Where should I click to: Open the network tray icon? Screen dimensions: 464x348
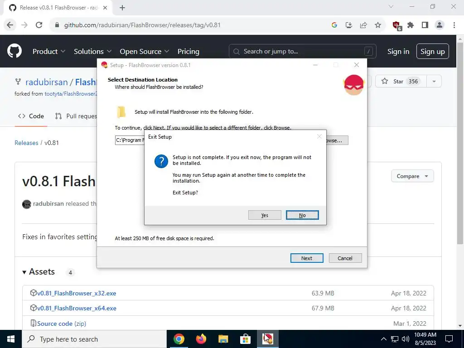(x=395, y=339)
